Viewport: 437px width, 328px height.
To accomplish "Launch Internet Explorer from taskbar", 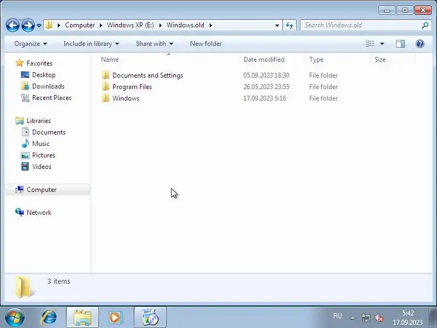I will pyautogui.click(x=49, y=318).
